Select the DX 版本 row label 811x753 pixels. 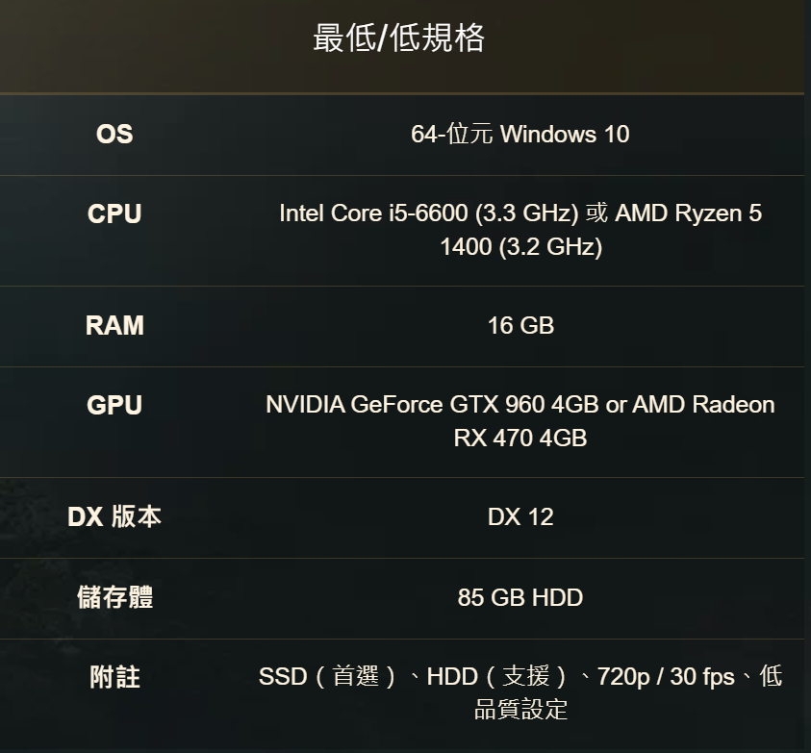pos(114,516)
